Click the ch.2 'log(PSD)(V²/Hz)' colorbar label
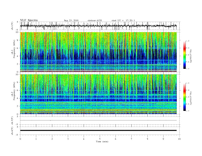This screenshot has width=202, height=156. tap(191, 98)
